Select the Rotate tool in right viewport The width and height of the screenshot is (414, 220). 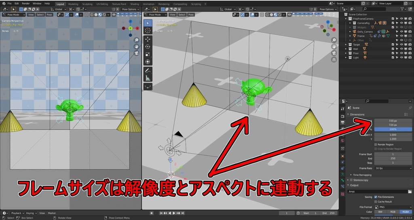pyautogui.click(x=148, y=47)
